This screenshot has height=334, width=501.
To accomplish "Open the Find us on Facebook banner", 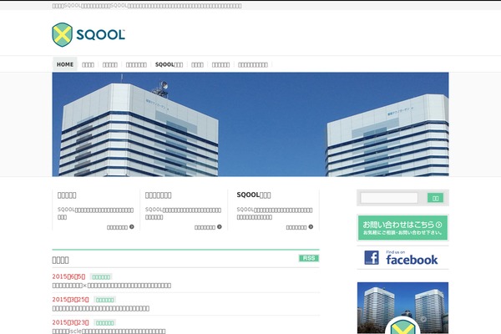I will click(402, 258).
